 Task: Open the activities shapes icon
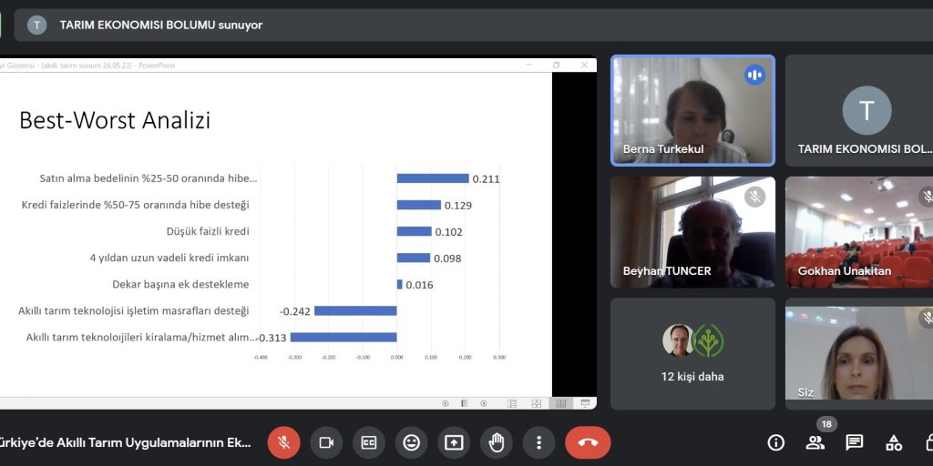pyautogui.click(x=894, y=442)
